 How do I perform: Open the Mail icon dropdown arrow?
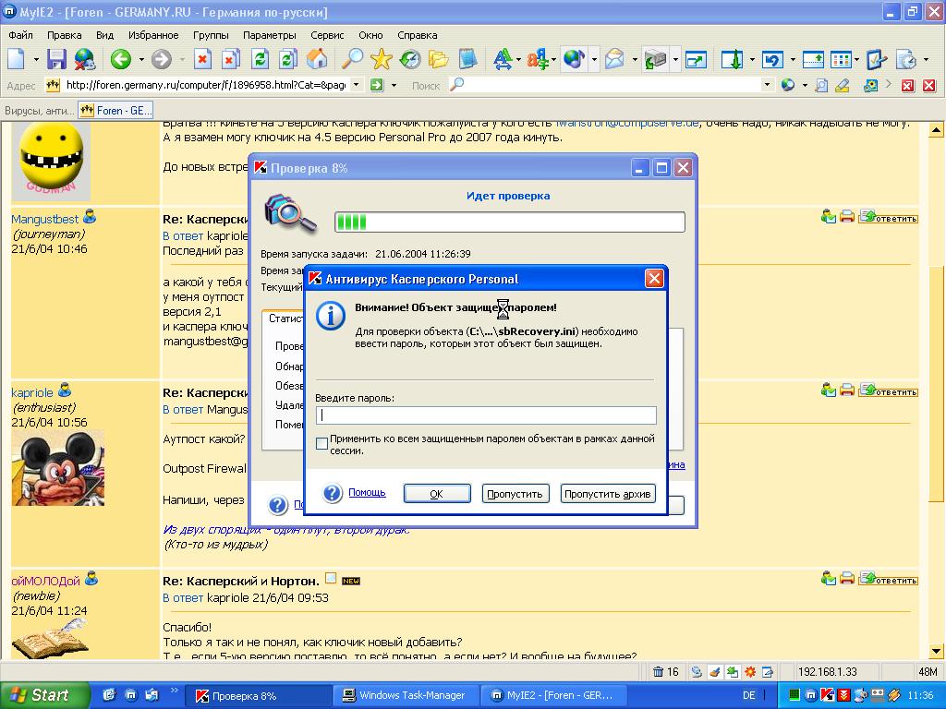pos(634,60)
